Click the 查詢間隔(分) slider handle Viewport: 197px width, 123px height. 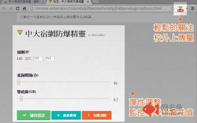pos(18,82)
